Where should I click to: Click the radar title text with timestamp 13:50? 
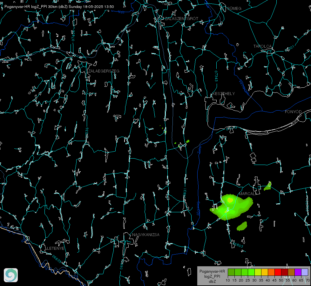click(x=59, y=7)
